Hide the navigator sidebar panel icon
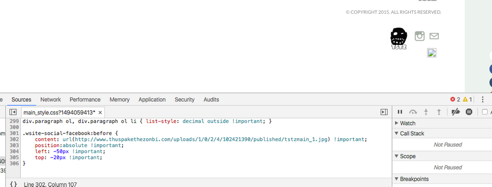 (x=13, y=112)
